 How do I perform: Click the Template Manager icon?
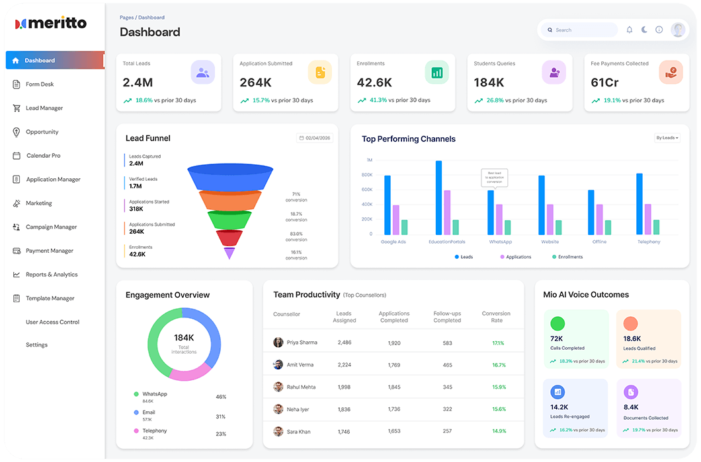pos(17,298)
